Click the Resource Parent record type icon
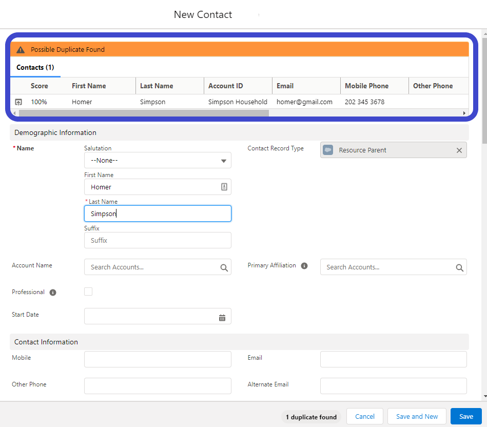This screenshot has height=427, width=487. (328, 150)
